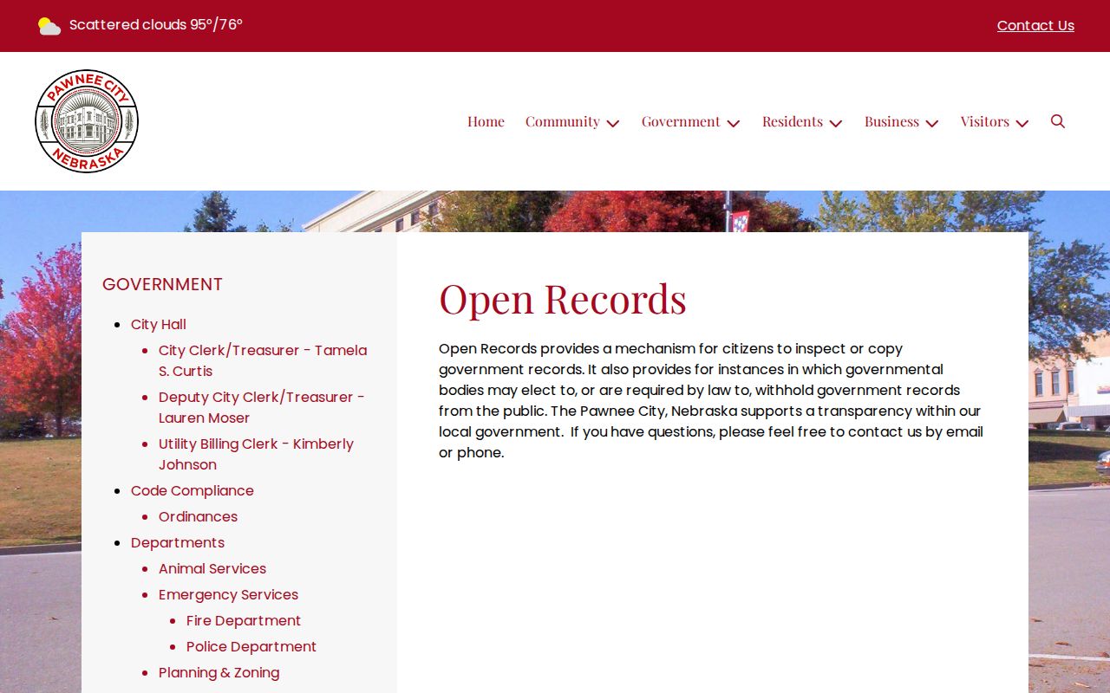The height and width of the screenshot is (693, 1110).
Task: Expand the Government menu chevron
Action: point(734,123)
